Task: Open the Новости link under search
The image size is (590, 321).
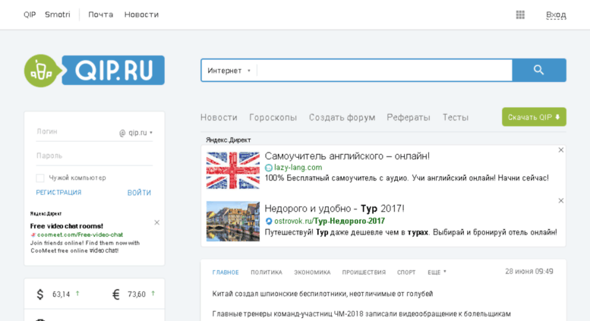Action: point(219,118)
